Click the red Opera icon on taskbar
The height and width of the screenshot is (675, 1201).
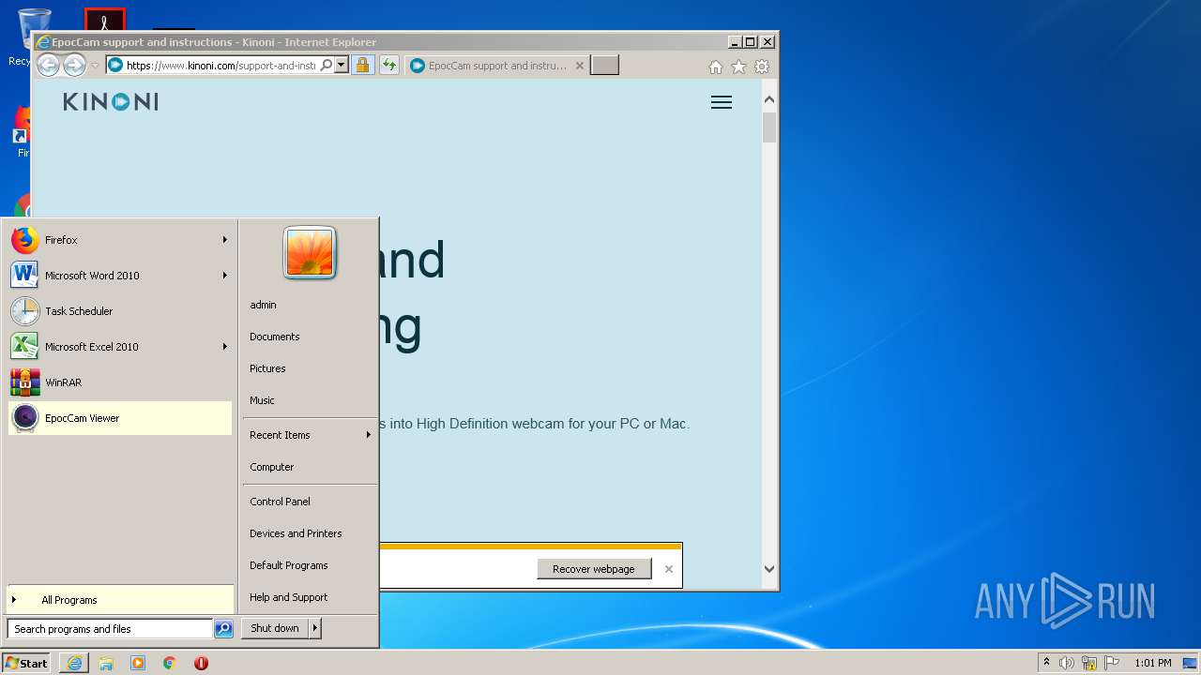click(x=201, y=663)
